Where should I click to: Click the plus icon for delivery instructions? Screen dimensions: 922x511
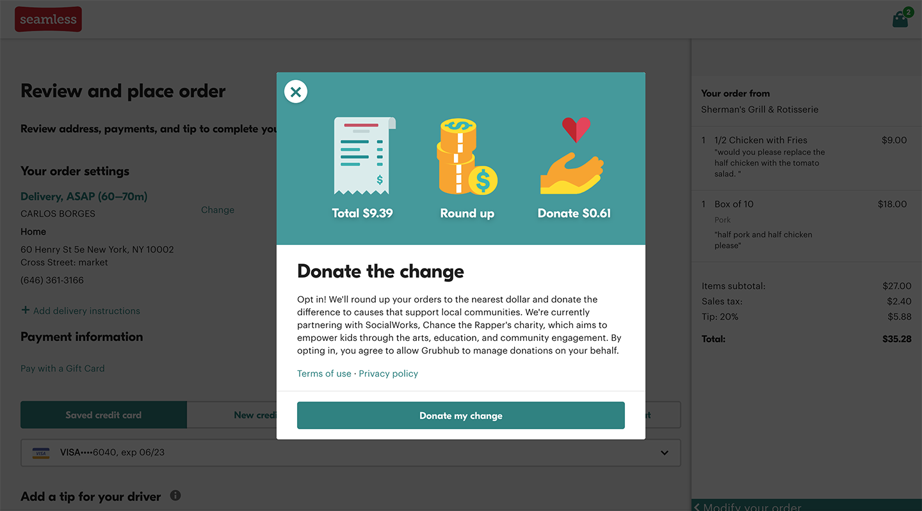(26, 310)
